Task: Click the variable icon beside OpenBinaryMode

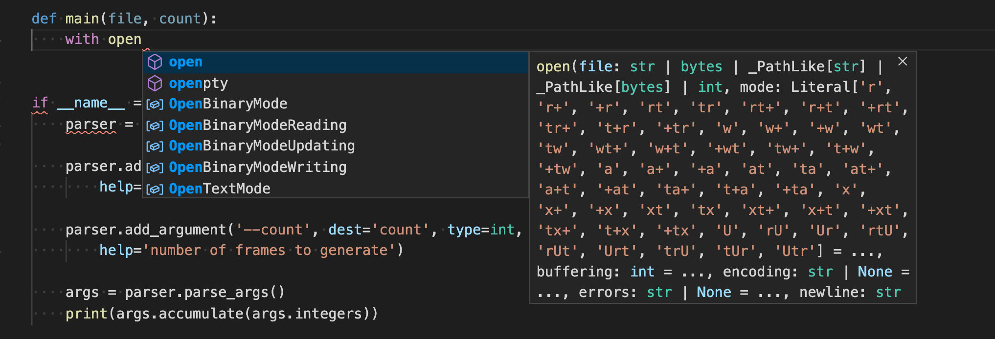Action: pos(155,105)
